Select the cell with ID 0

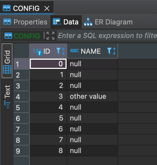click(48, 64)
